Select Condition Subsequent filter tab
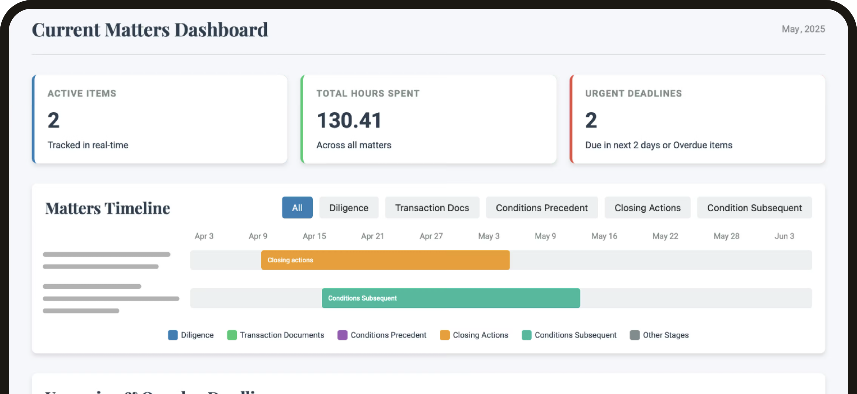Image resolution: width=857 pixels, height=394 pixels. [x=754, y=208]
